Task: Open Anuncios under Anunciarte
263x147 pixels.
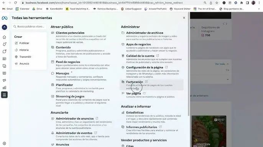Action: pyautogui.click(x=62, y=144)
